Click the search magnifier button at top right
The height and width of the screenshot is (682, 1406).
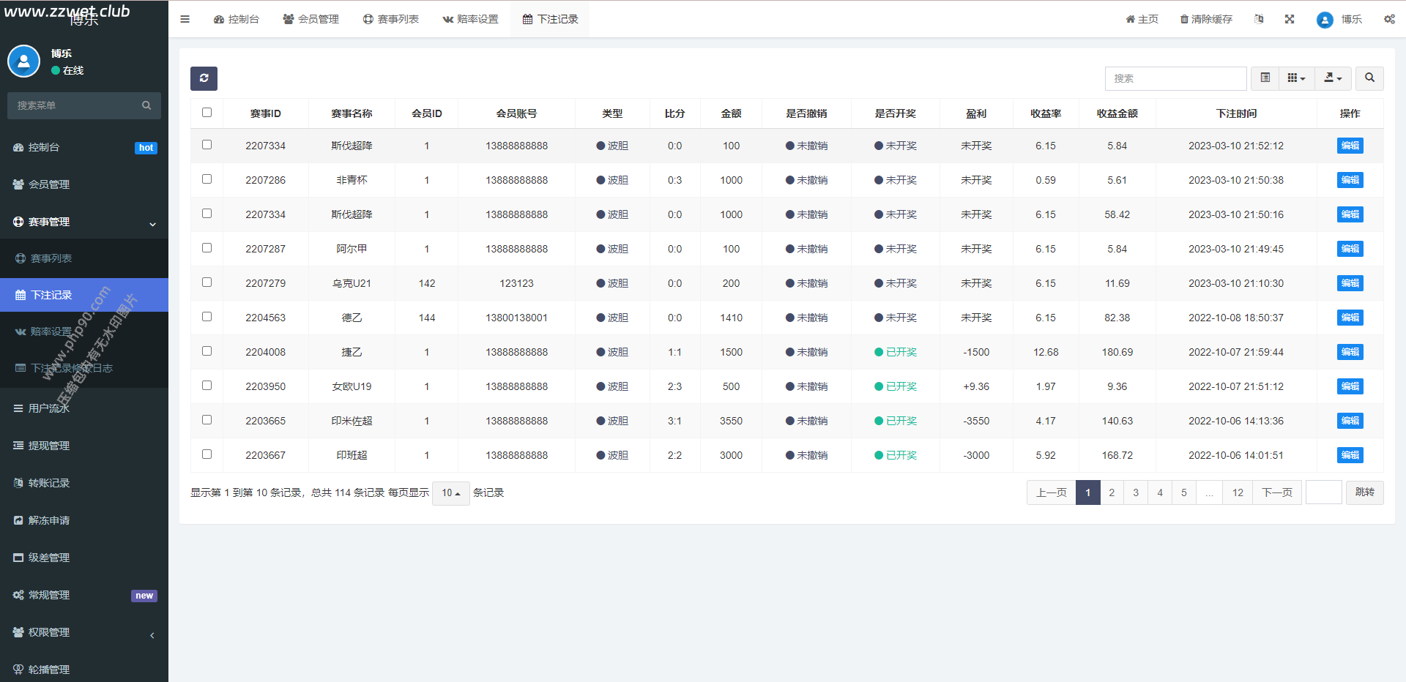pyautogui.click(x=1369, y=78)
